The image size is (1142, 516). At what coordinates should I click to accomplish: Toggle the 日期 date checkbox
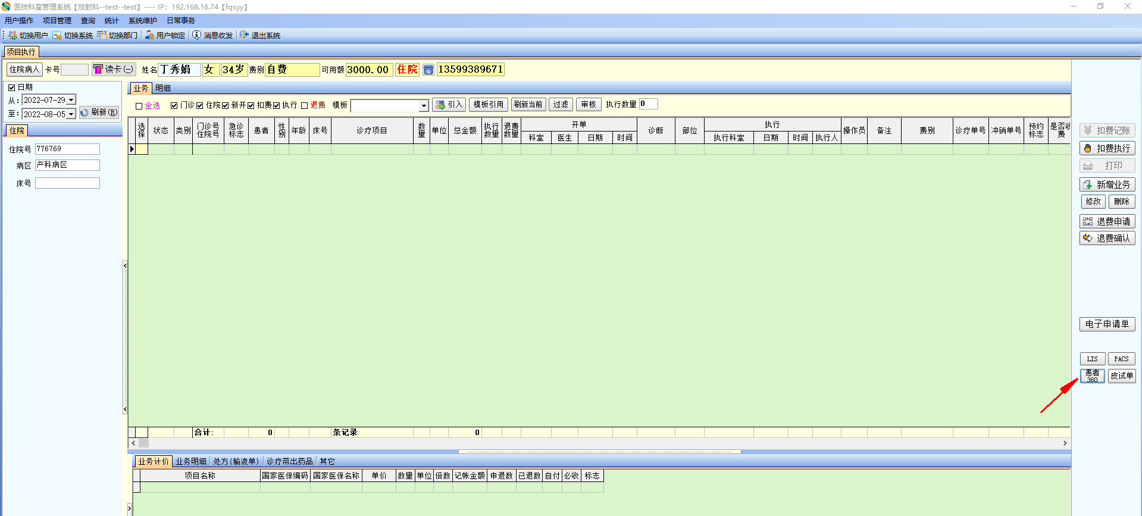pyautogui.click(x=11, y=87)
